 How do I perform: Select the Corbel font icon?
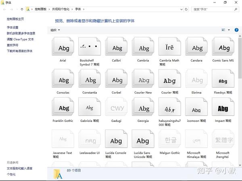tap(116, 78)
